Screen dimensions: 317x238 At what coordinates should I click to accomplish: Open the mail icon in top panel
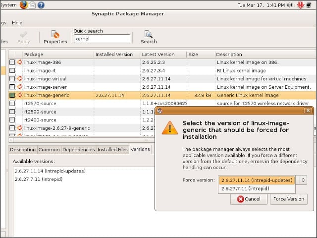pos(32,5)
